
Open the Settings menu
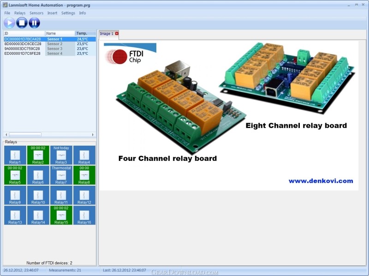pyautogui.click(x=68, y=13)
